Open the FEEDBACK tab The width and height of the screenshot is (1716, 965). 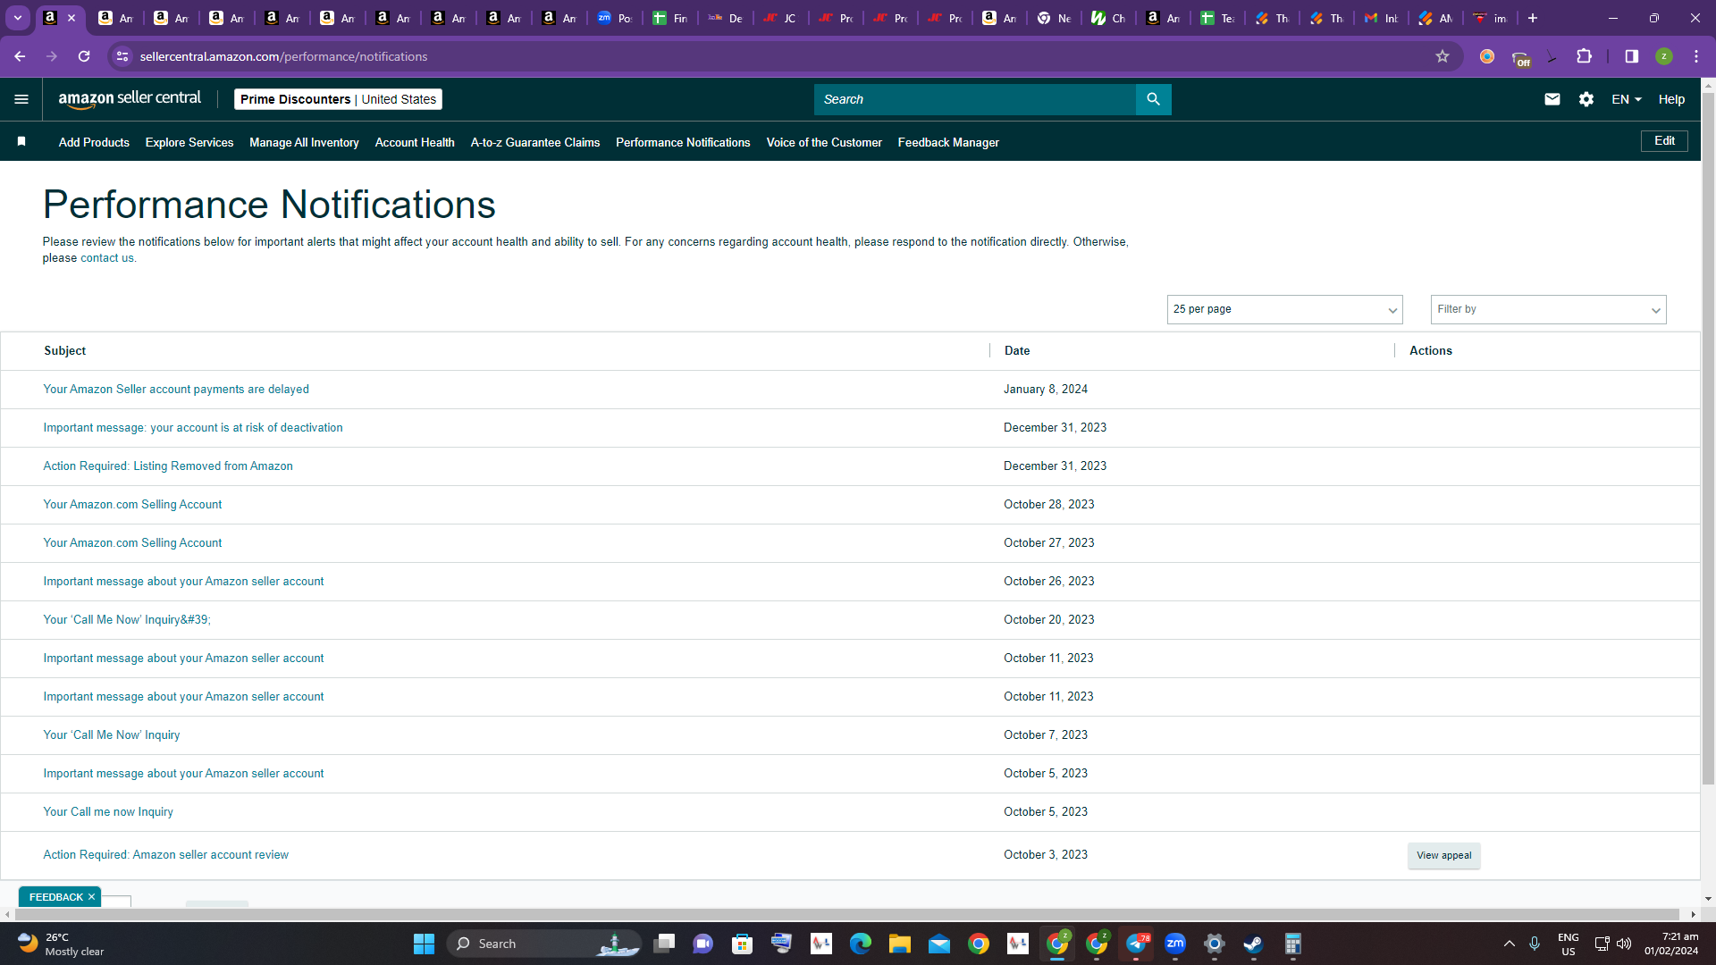click(x=55, y=897)
